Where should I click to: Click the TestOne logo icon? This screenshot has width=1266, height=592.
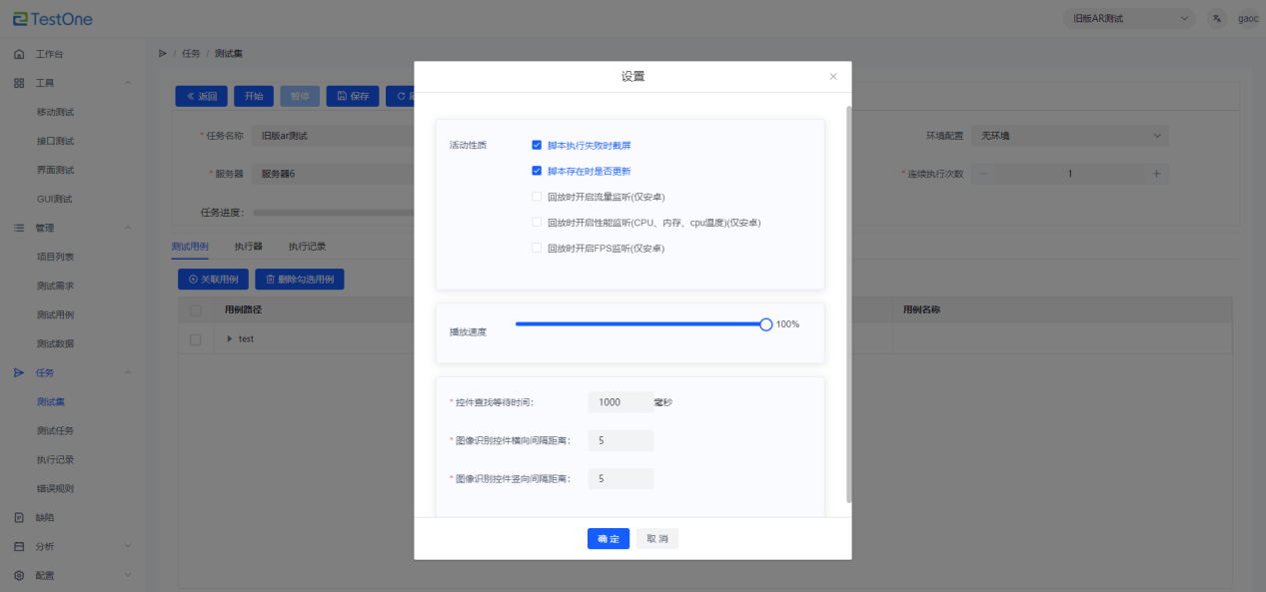click(20, 19)
